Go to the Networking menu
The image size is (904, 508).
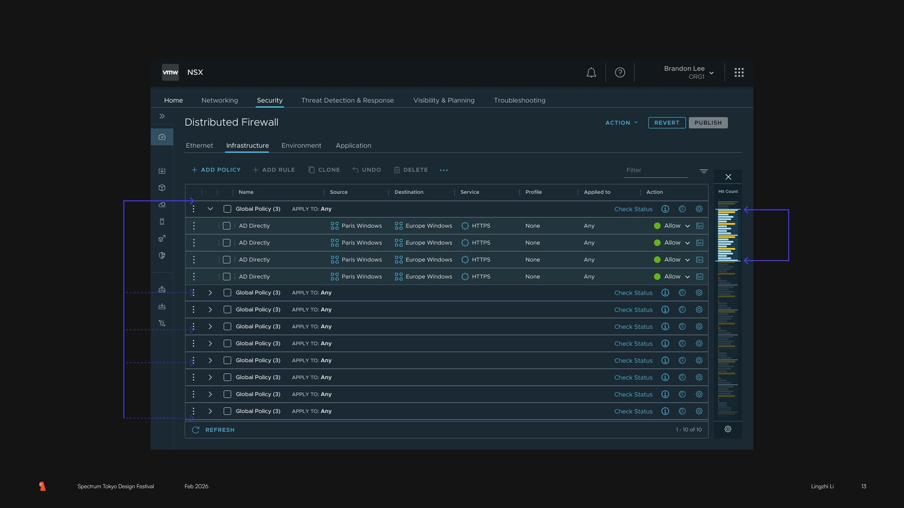[x=219, y=100]
